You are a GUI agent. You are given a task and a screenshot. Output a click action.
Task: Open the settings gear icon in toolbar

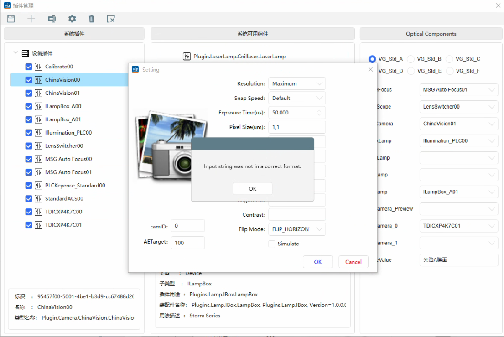[72, 19]
